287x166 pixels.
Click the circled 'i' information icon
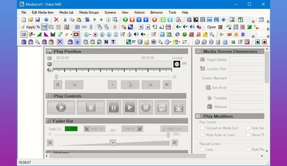pyautogui.click(x=108, y=20)
